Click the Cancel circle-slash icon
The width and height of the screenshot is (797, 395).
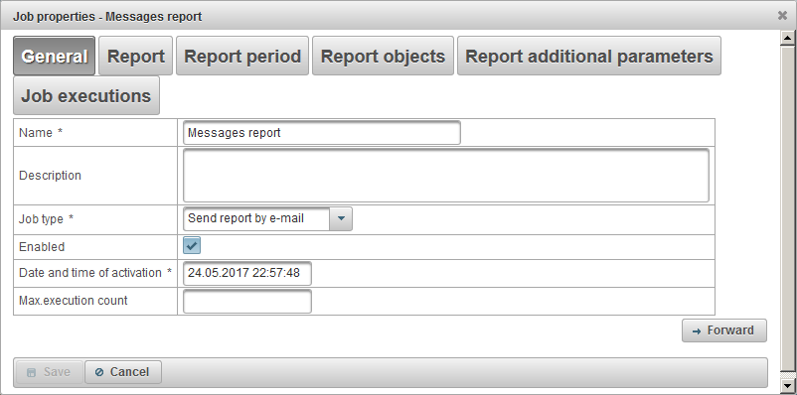(x=99, y=372)
